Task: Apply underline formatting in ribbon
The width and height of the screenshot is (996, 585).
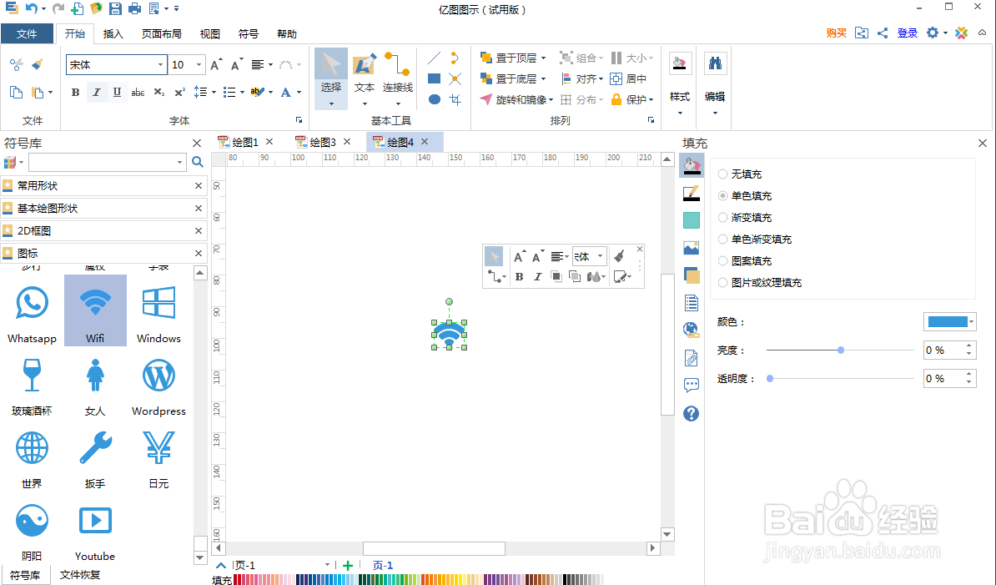Action: pos(117,93)
